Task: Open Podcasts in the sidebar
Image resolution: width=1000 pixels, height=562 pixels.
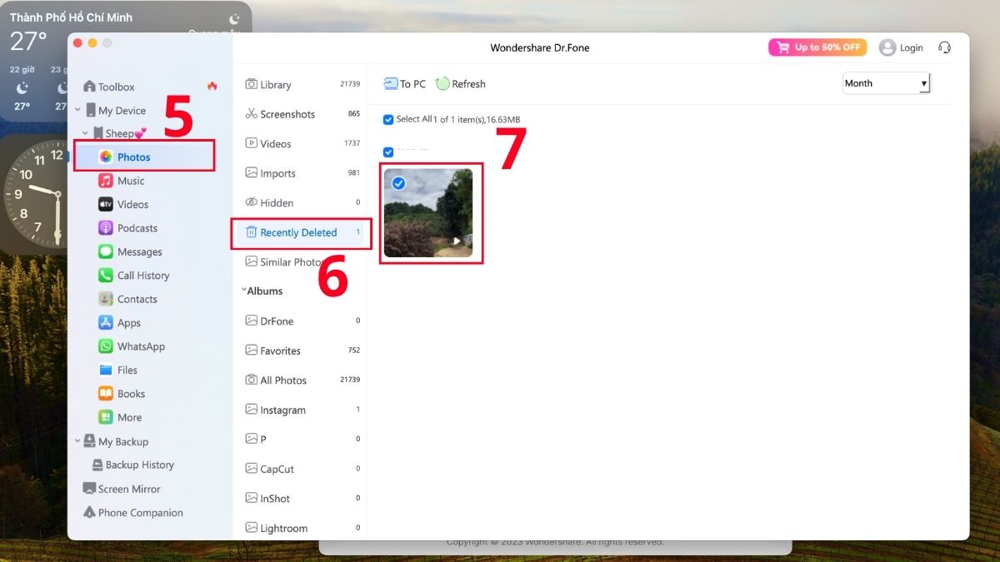Action: point(127,228)
